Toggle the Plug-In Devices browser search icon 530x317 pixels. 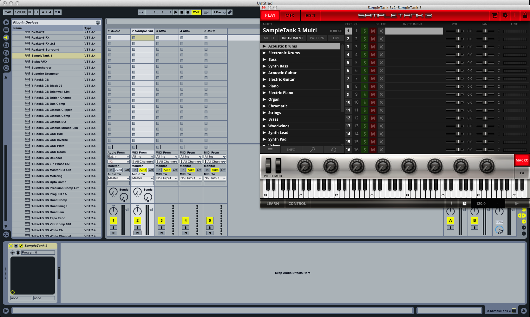coord(98,22)
